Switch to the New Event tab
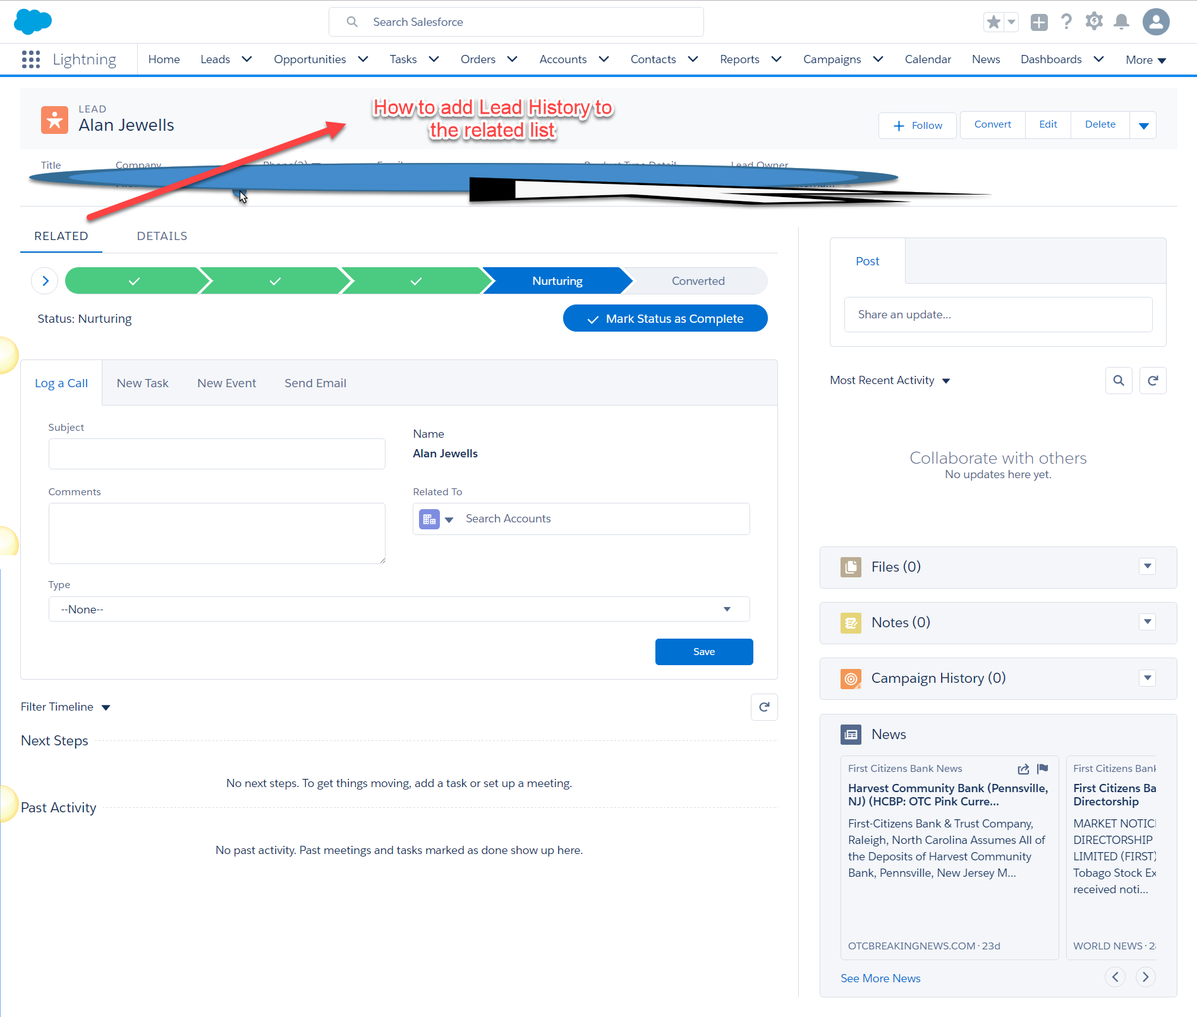Image resolution: width=1197 pixels, height=1017 pixels. tap(227, 383)
